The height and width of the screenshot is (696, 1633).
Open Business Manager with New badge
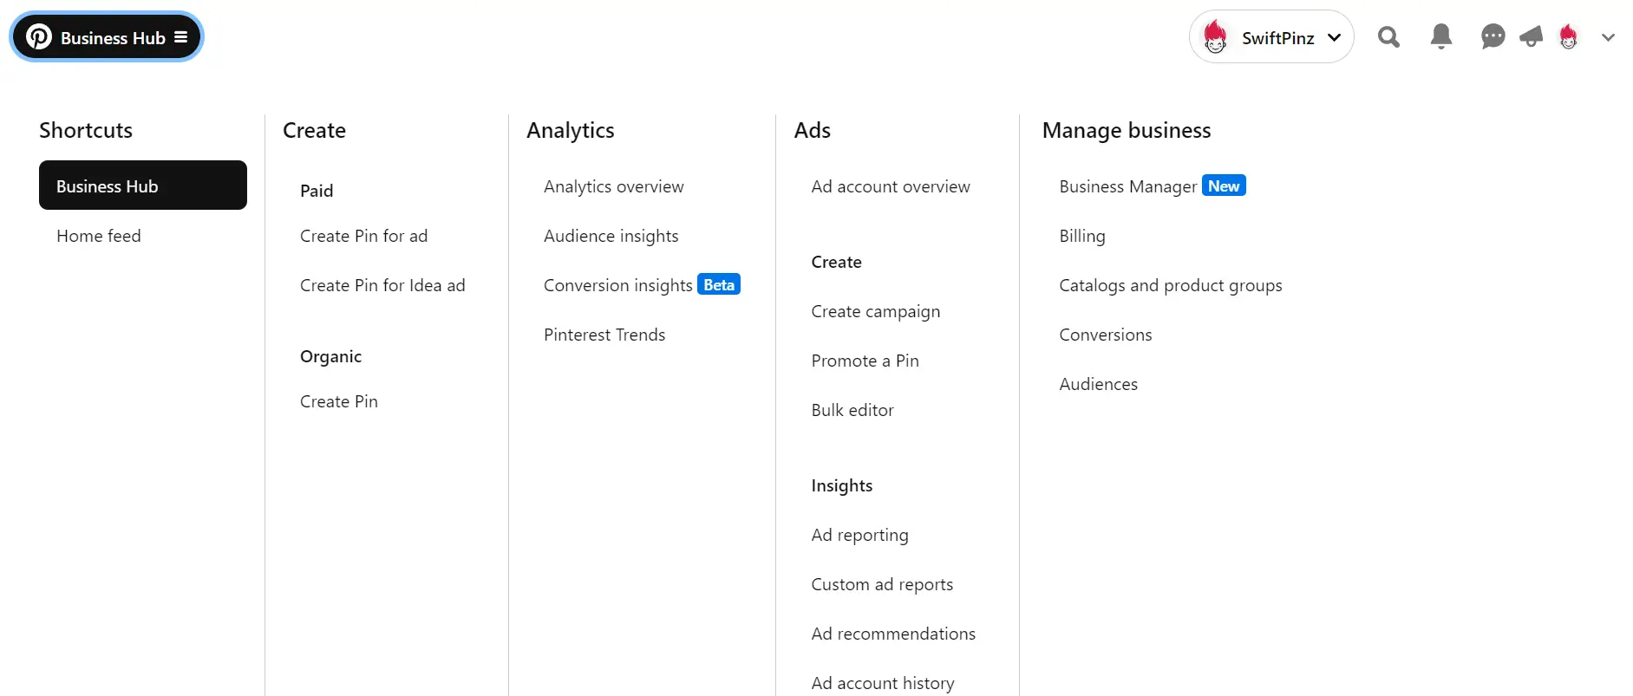pyautogui.click(x=1153, y=186)
